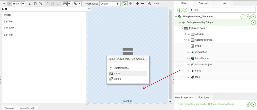Select the avatar field
The width and height of the screenshot is (257, 110).
(198, 46)
